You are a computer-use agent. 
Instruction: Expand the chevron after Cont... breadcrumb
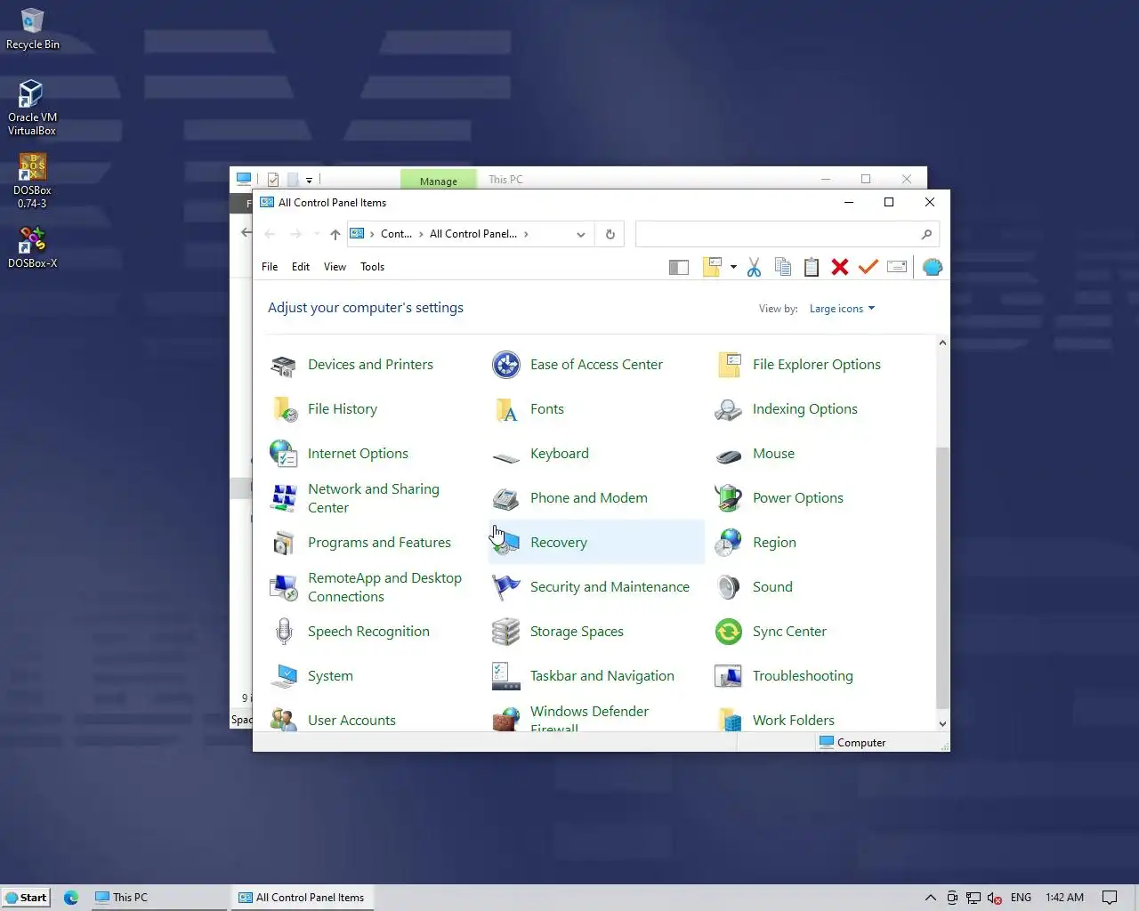(421, 234)
